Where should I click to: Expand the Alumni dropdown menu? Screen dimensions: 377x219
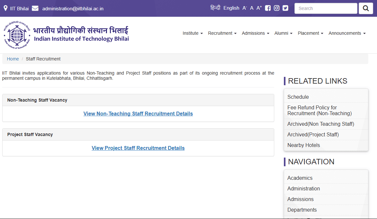point(283,33)
